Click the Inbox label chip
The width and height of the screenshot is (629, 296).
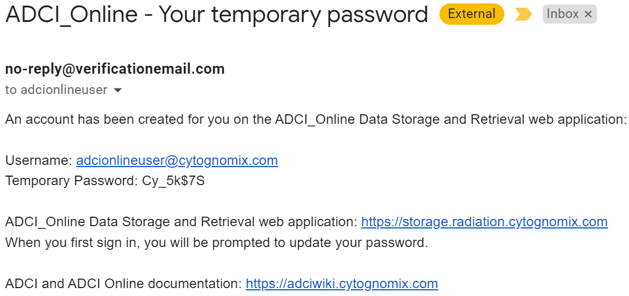click(563, 15)
